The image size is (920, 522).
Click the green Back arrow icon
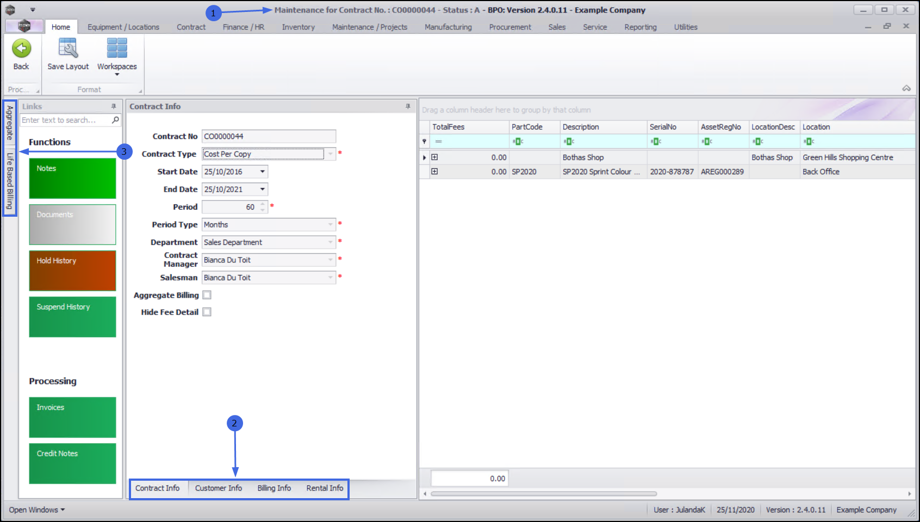(x=21, y=48)
